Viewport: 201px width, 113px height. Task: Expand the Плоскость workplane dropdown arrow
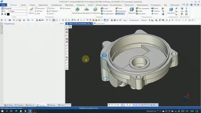click(x=46, y=8)
